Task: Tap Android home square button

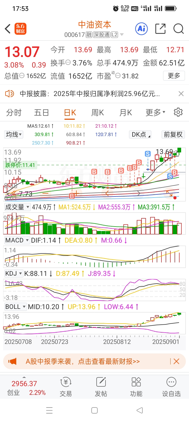Action: pyautogui.click(x=94, y=410)
